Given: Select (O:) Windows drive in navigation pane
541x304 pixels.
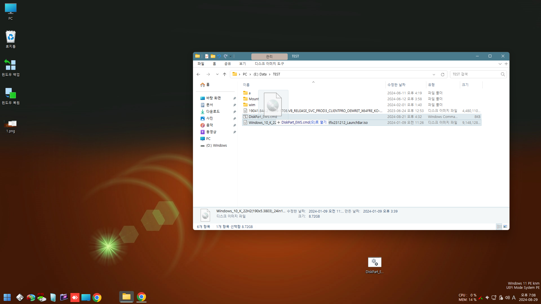Looking at the screenshot, I should (x=214, y=146).
